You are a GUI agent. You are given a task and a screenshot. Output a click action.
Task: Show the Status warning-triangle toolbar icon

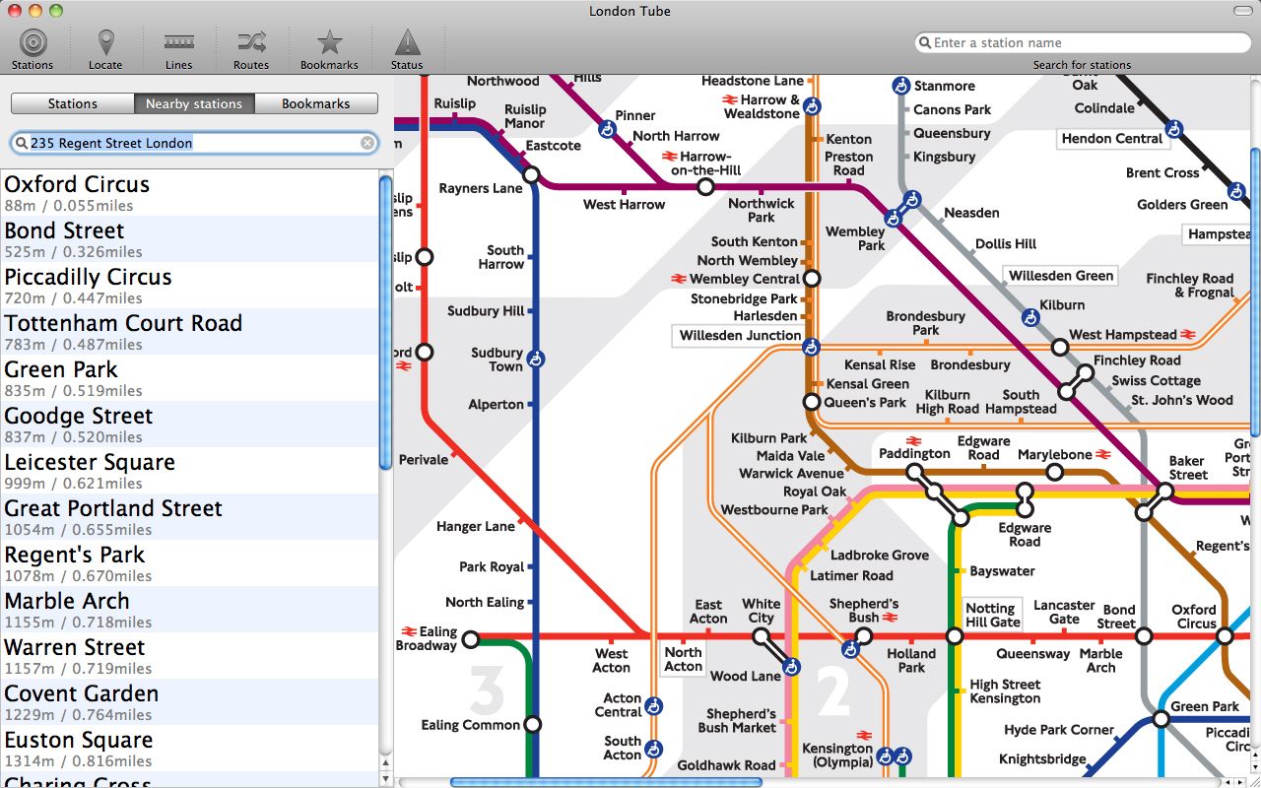pos(407,43)
